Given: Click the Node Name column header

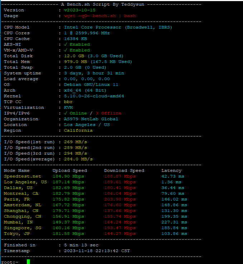Looking at the screenshot, I should (x=17, y=171).
